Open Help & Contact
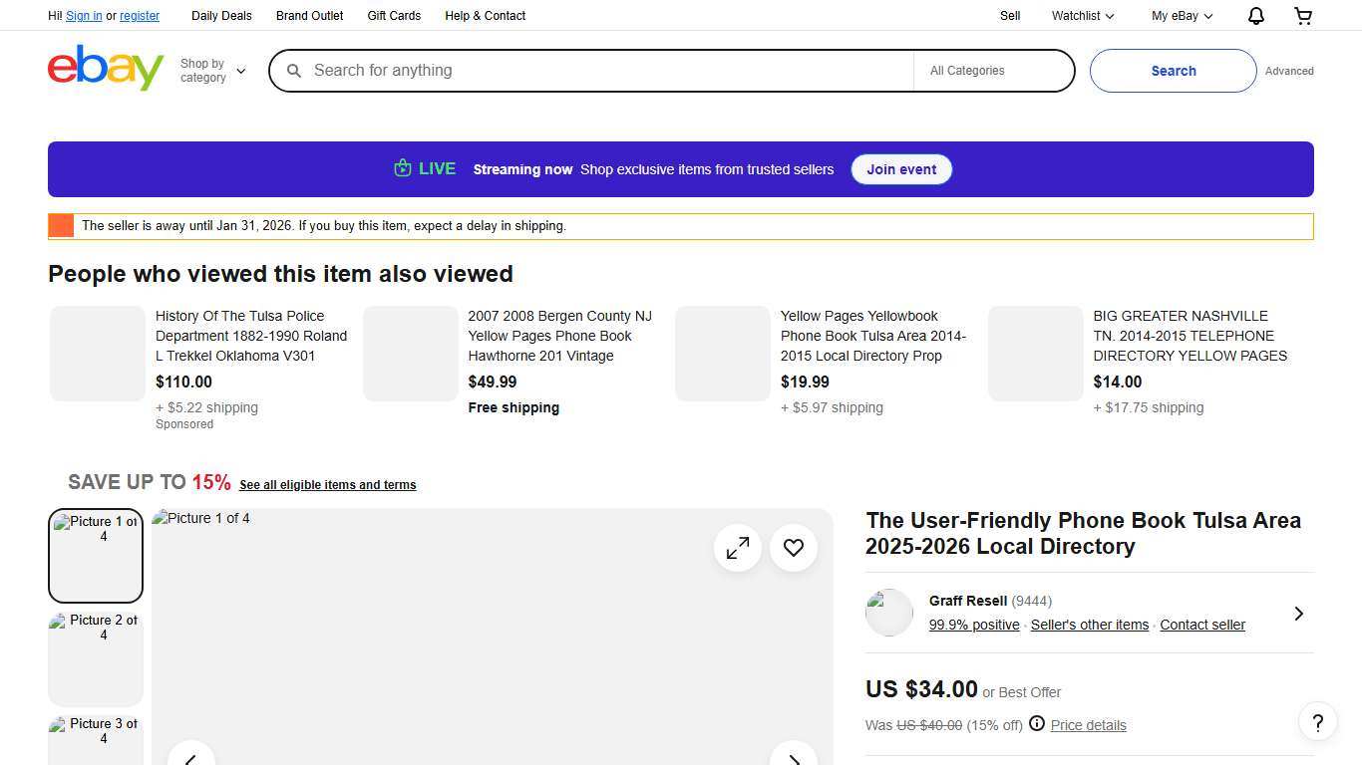This screenshot has width=1362, height=765. (x=485, y=15)
